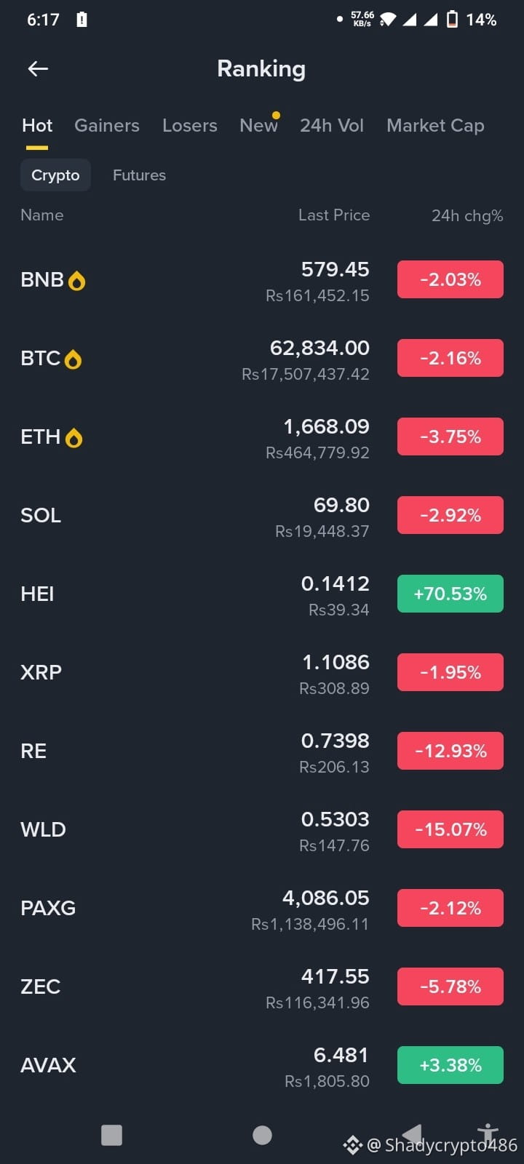
Task: Tap the accessibility icon in the navigation bar
Action: click(488, 1133)
